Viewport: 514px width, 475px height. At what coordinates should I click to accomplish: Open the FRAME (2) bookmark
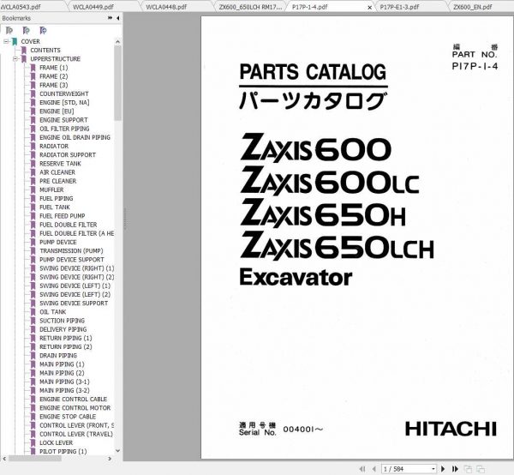coord(54,76)
